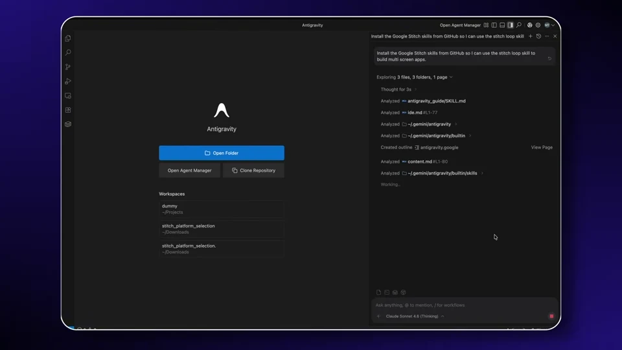
Task: Open the Extensions view in the activity bar
Action: pyautogui.click(x=68, y=110)
